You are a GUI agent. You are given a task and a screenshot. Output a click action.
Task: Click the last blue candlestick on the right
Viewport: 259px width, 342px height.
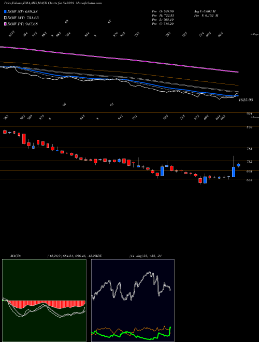238,165
